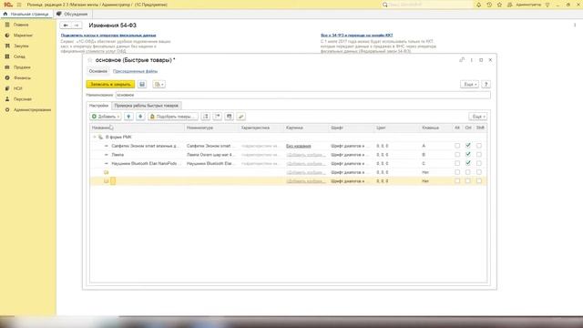The image size is (583, 328).
Task: Click the Без названия picture link
Action: (x=299, y=146)
